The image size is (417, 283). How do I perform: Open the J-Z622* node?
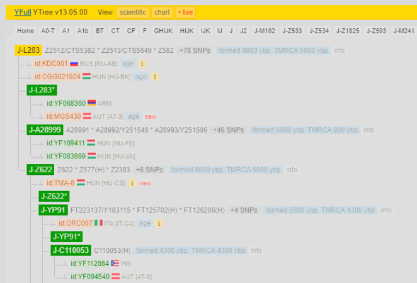pyautogui.click(x=54, y=196)
